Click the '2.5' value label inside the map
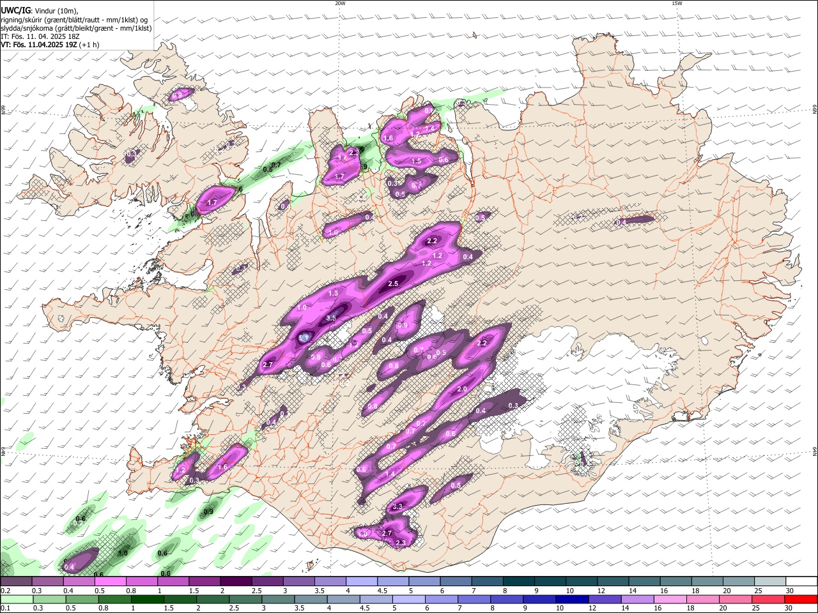Screen dimensions: 818x613 pyautogui.click(x=393, y=284)
